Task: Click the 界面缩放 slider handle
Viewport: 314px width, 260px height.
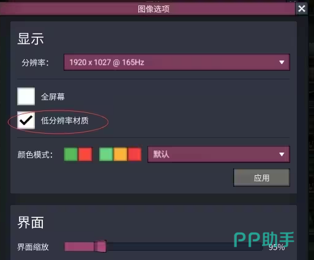Action: click(100, 247)
